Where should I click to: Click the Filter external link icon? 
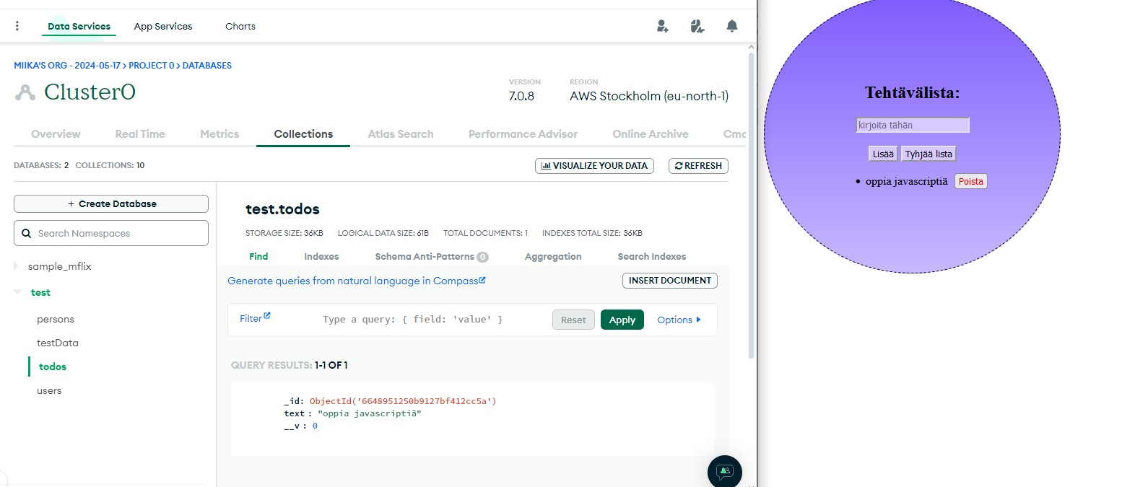(x=267, y=315)
